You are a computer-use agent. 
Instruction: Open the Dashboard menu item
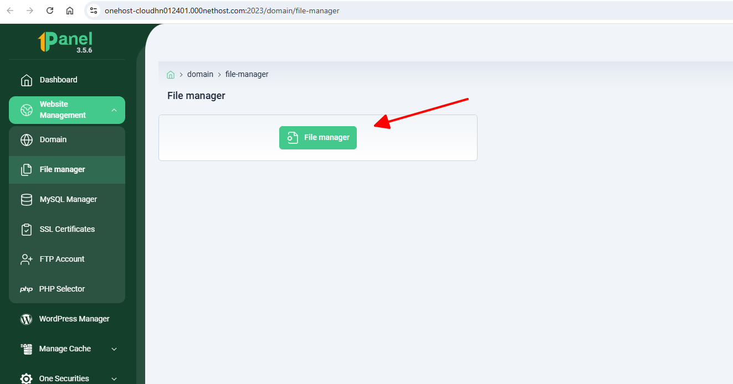click(67, 80)
